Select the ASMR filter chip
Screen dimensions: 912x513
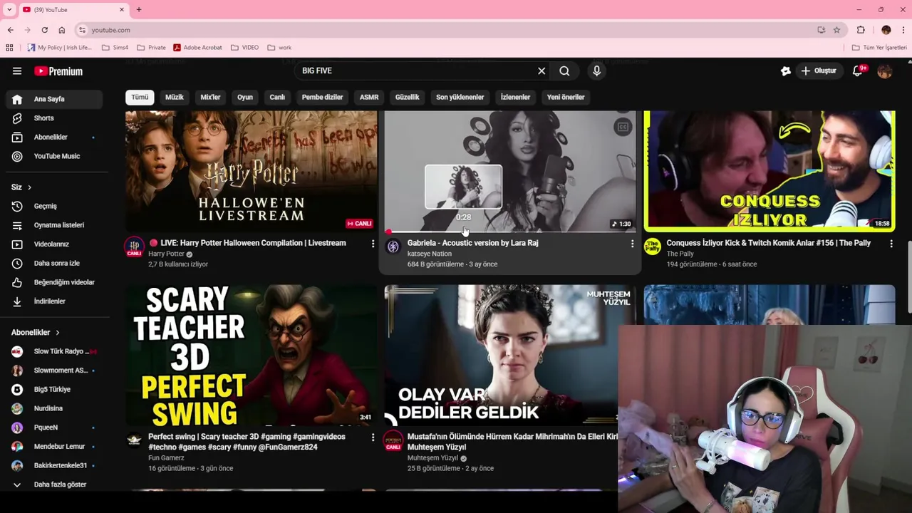[x=369, y=97]
